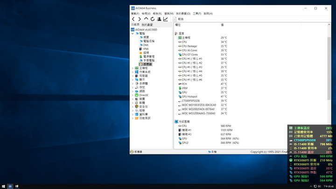Select the 溫度 temperature section header
Image resolution: width=336 pixels, height=189 pixels.
180,34
